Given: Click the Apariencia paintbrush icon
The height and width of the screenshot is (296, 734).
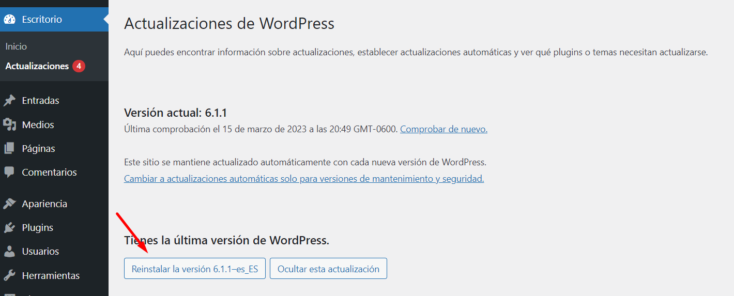Looking at the screenshot, I should coord(9,204).
